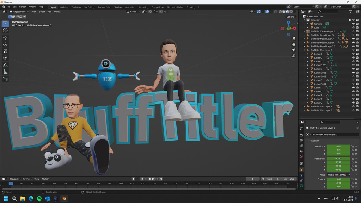
Task: Click frame 100 on timeline ruler
Action: pyautogui.click(x=121, y=184)
